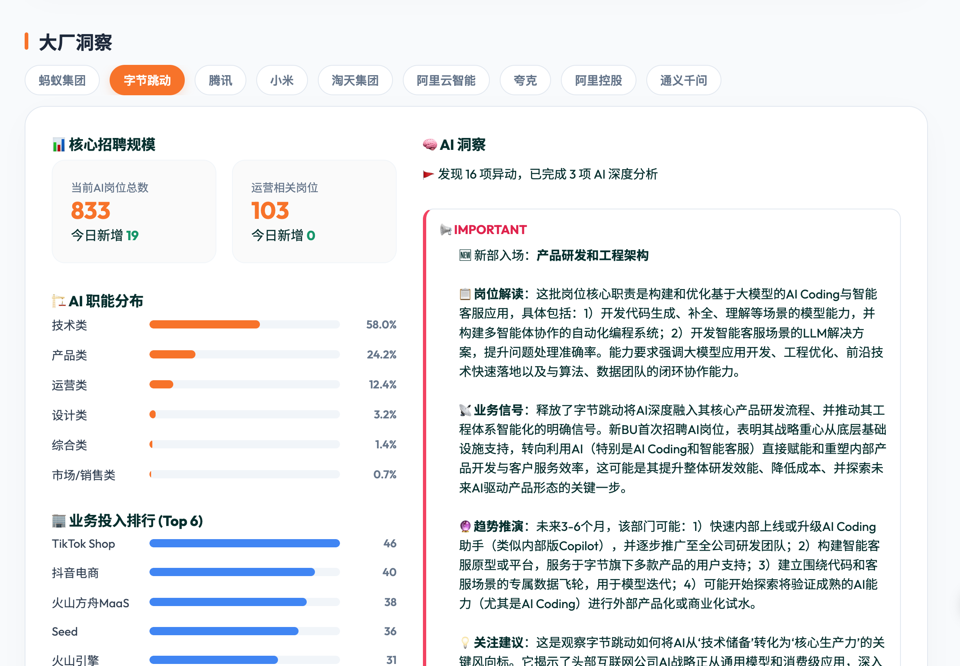Click the megaphone icon beside IMPORTANT
This screenshot has width=960, height=666.
coord(446,230)
